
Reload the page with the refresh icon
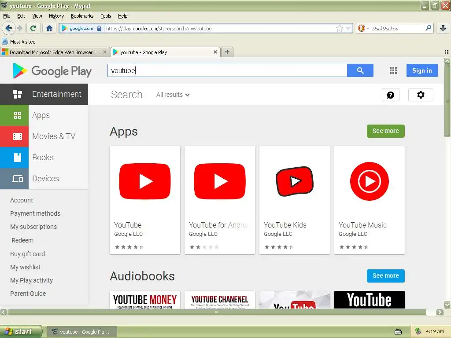pyautogui.click(x=33, y=28)
